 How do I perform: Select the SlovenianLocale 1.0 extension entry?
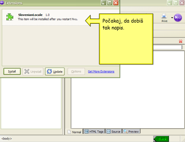click(48, 17)
